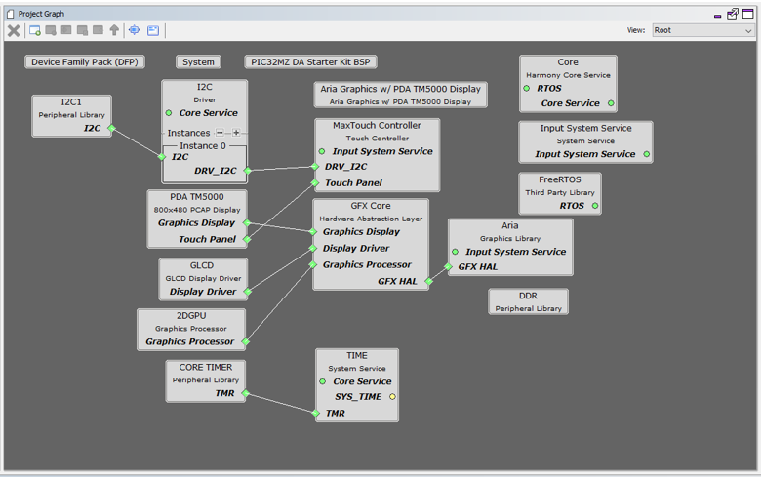Click the Graphics Processor diamond on 2DGPU box
This screenshot has width=762, height=477.
coord(246,342)
